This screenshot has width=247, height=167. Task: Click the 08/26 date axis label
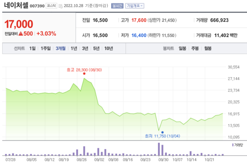pyautogui.click(x=82, y=160)
